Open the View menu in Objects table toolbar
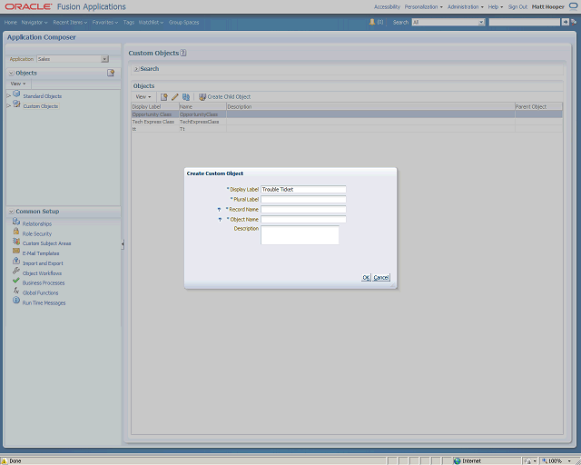 [143, 97]
